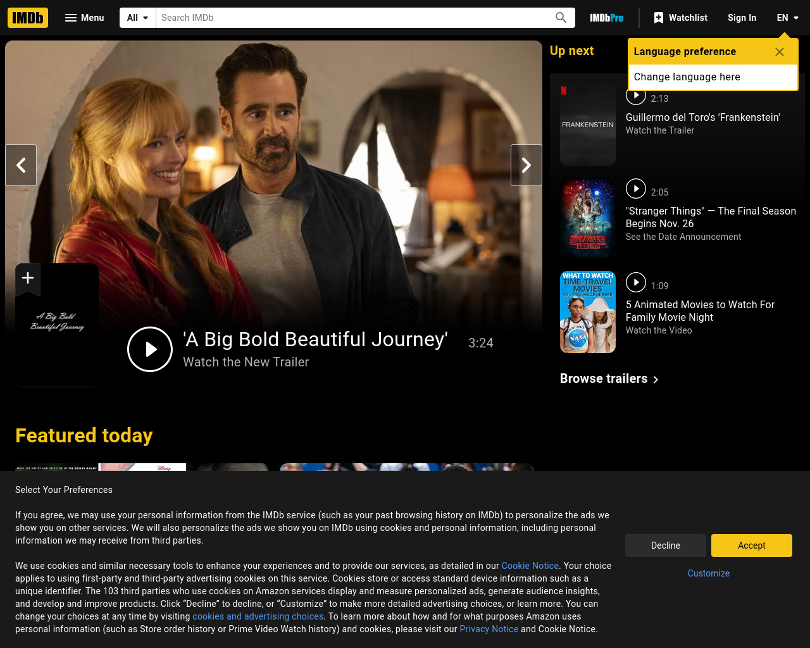Open Guillermo del Toro's 'Frankenstein' title
810x648 pixels.
click(703, 117)
